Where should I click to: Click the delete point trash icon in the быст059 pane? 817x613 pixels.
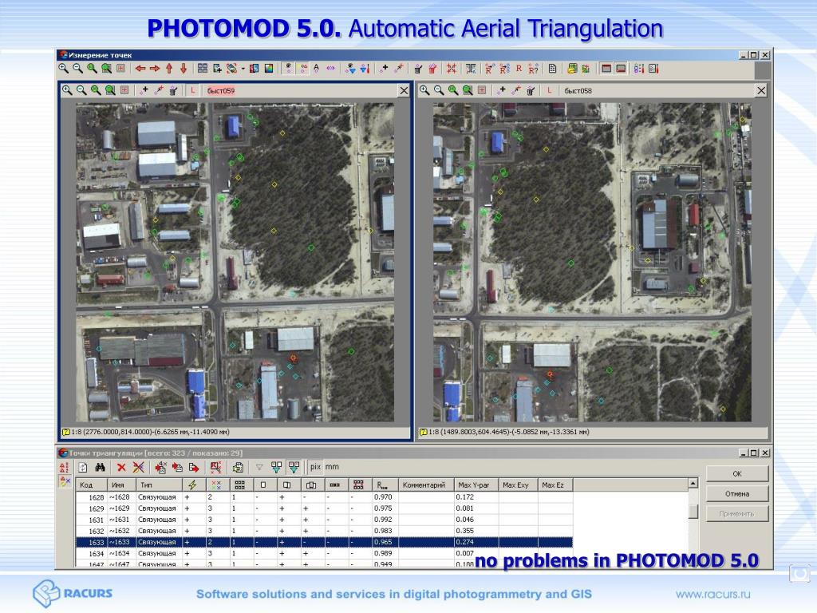pyautogui.click(x=173, y=90)
